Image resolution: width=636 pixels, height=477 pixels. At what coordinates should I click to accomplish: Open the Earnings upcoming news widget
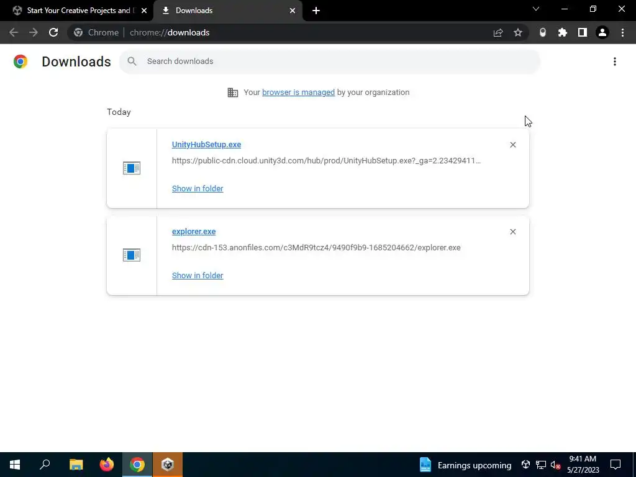click(465, 465)
